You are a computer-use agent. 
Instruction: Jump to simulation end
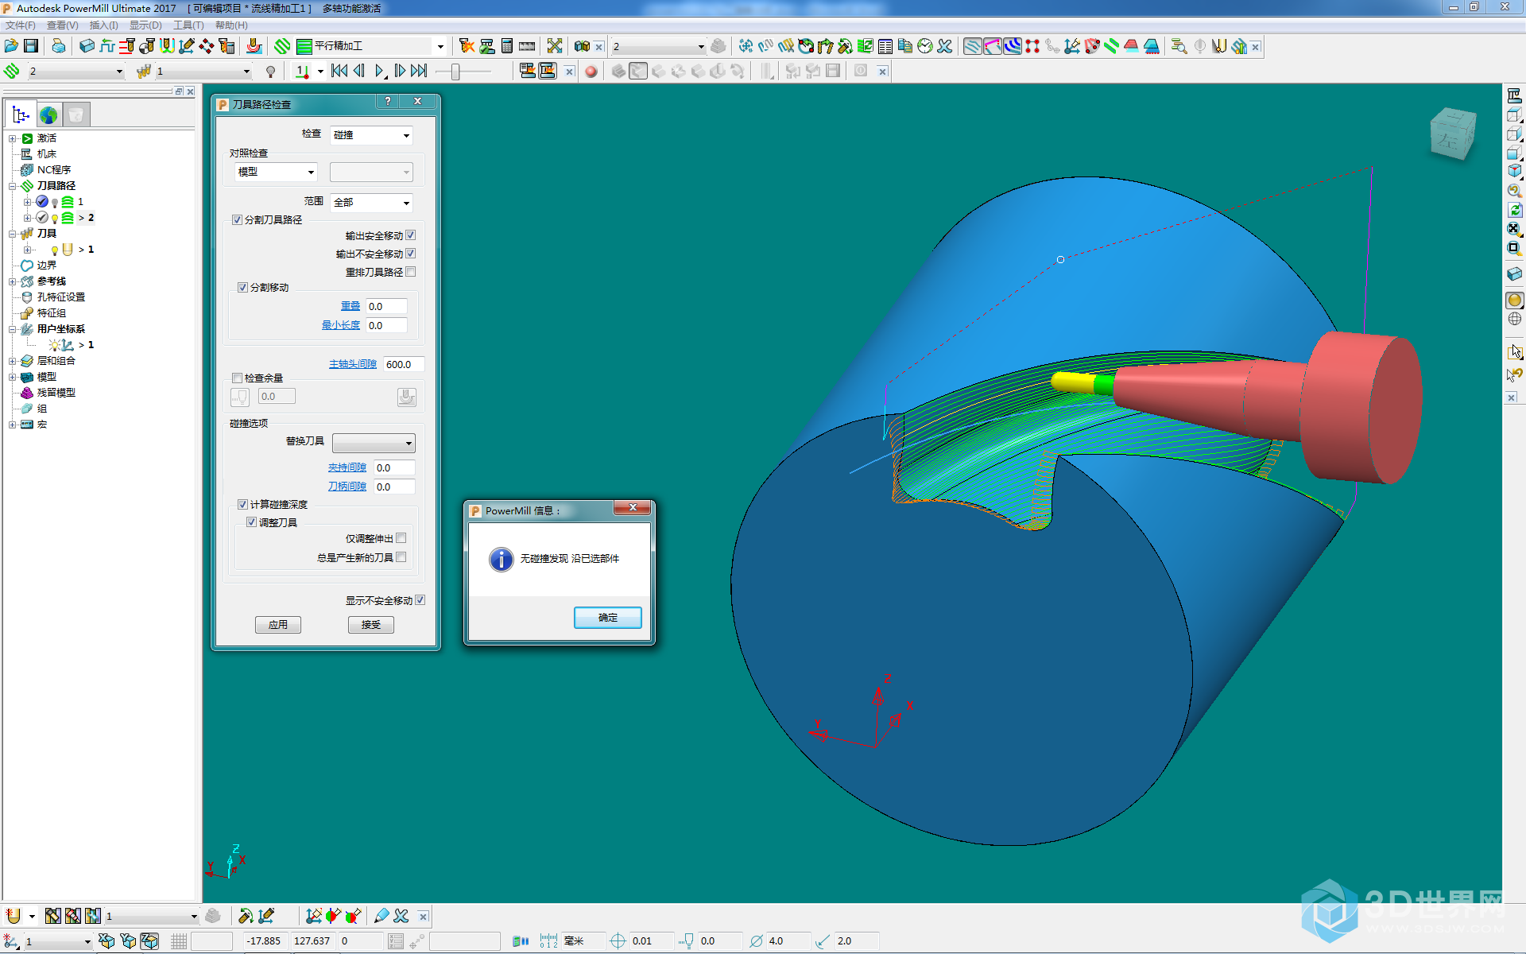coord(419,72)
